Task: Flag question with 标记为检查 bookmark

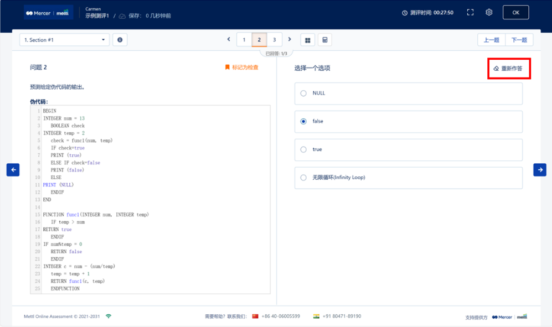Action: pyautogui.click(x=241, y=68)
